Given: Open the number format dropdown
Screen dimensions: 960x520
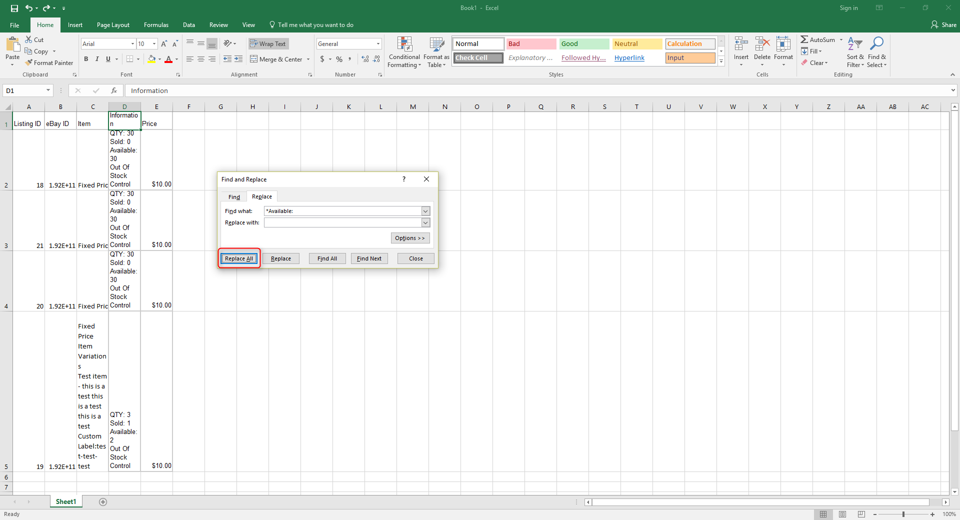Looking at the screenshot, I should click(378, 44).
